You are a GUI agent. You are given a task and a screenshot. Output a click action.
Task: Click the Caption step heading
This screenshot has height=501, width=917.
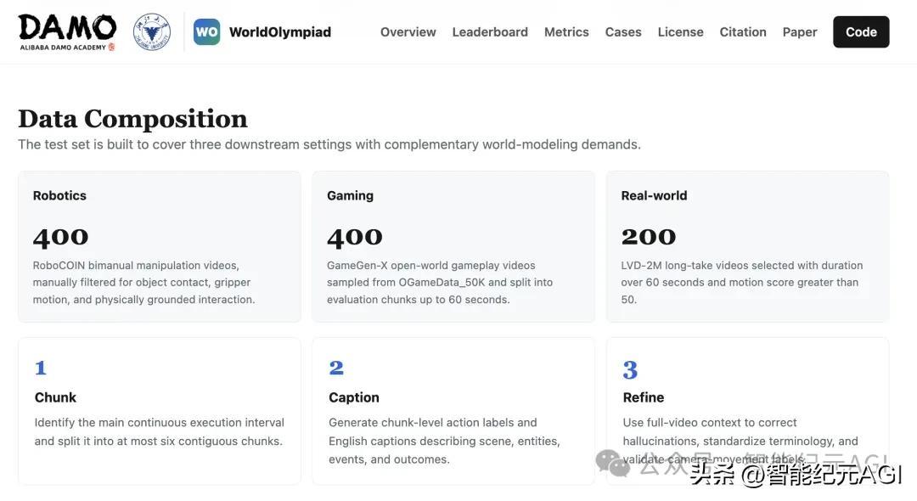coord(354,397)
